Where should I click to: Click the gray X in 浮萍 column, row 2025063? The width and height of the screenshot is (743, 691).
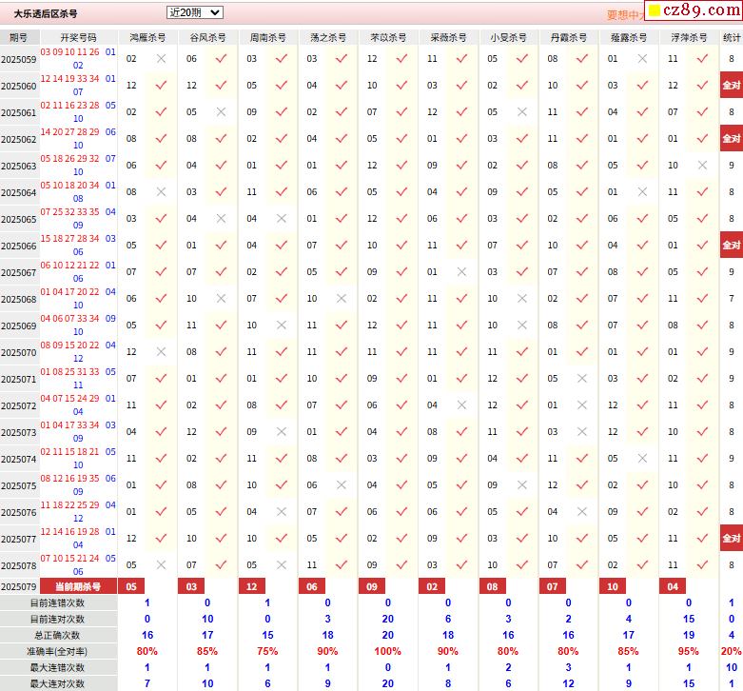coord(703,165)
